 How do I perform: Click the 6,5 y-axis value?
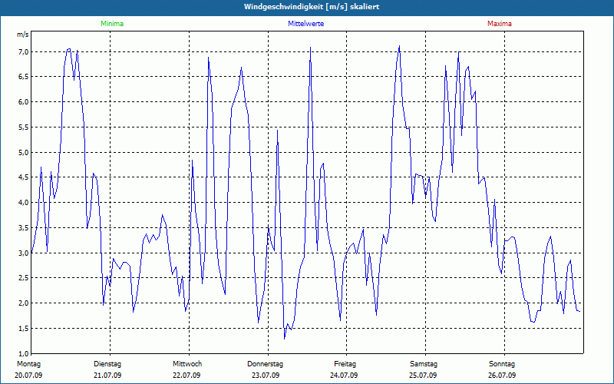point(23,77)
